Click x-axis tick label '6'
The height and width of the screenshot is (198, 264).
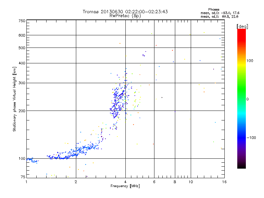154,182
